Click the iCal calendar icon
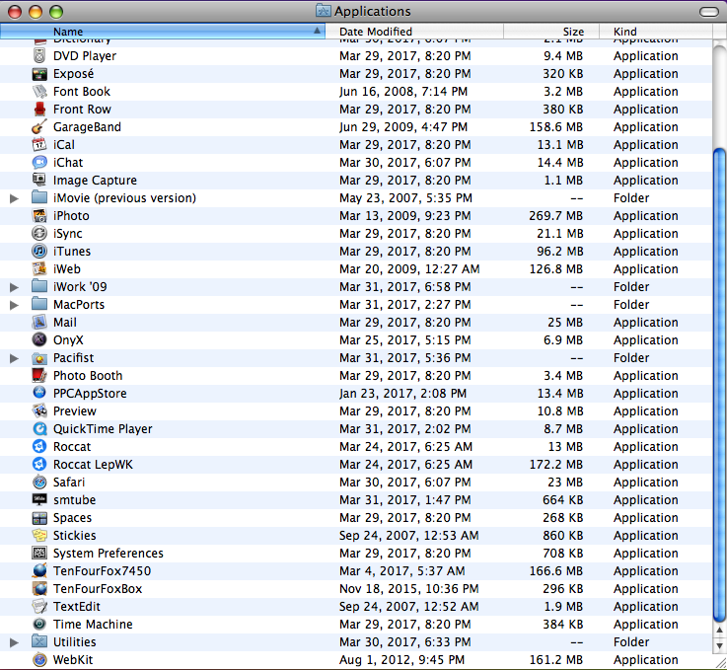Screen dimensions: 727x670 [39, 145]
